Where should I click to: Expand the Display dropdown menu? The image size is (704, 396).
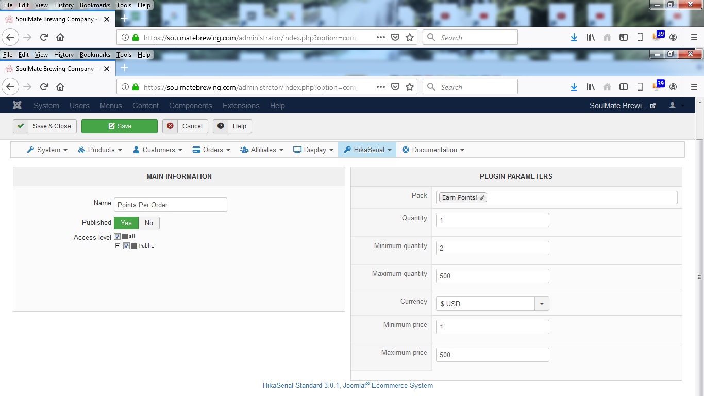[313, 150]
